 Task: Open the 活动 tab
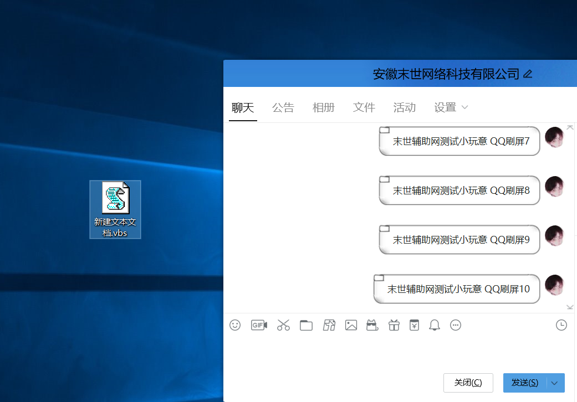pyautogui.click(x=405, y=107)
